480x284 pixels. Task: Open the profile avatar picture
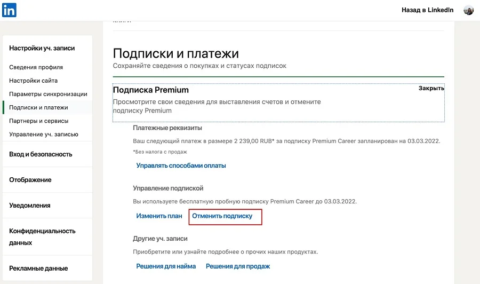click(468, 10)
